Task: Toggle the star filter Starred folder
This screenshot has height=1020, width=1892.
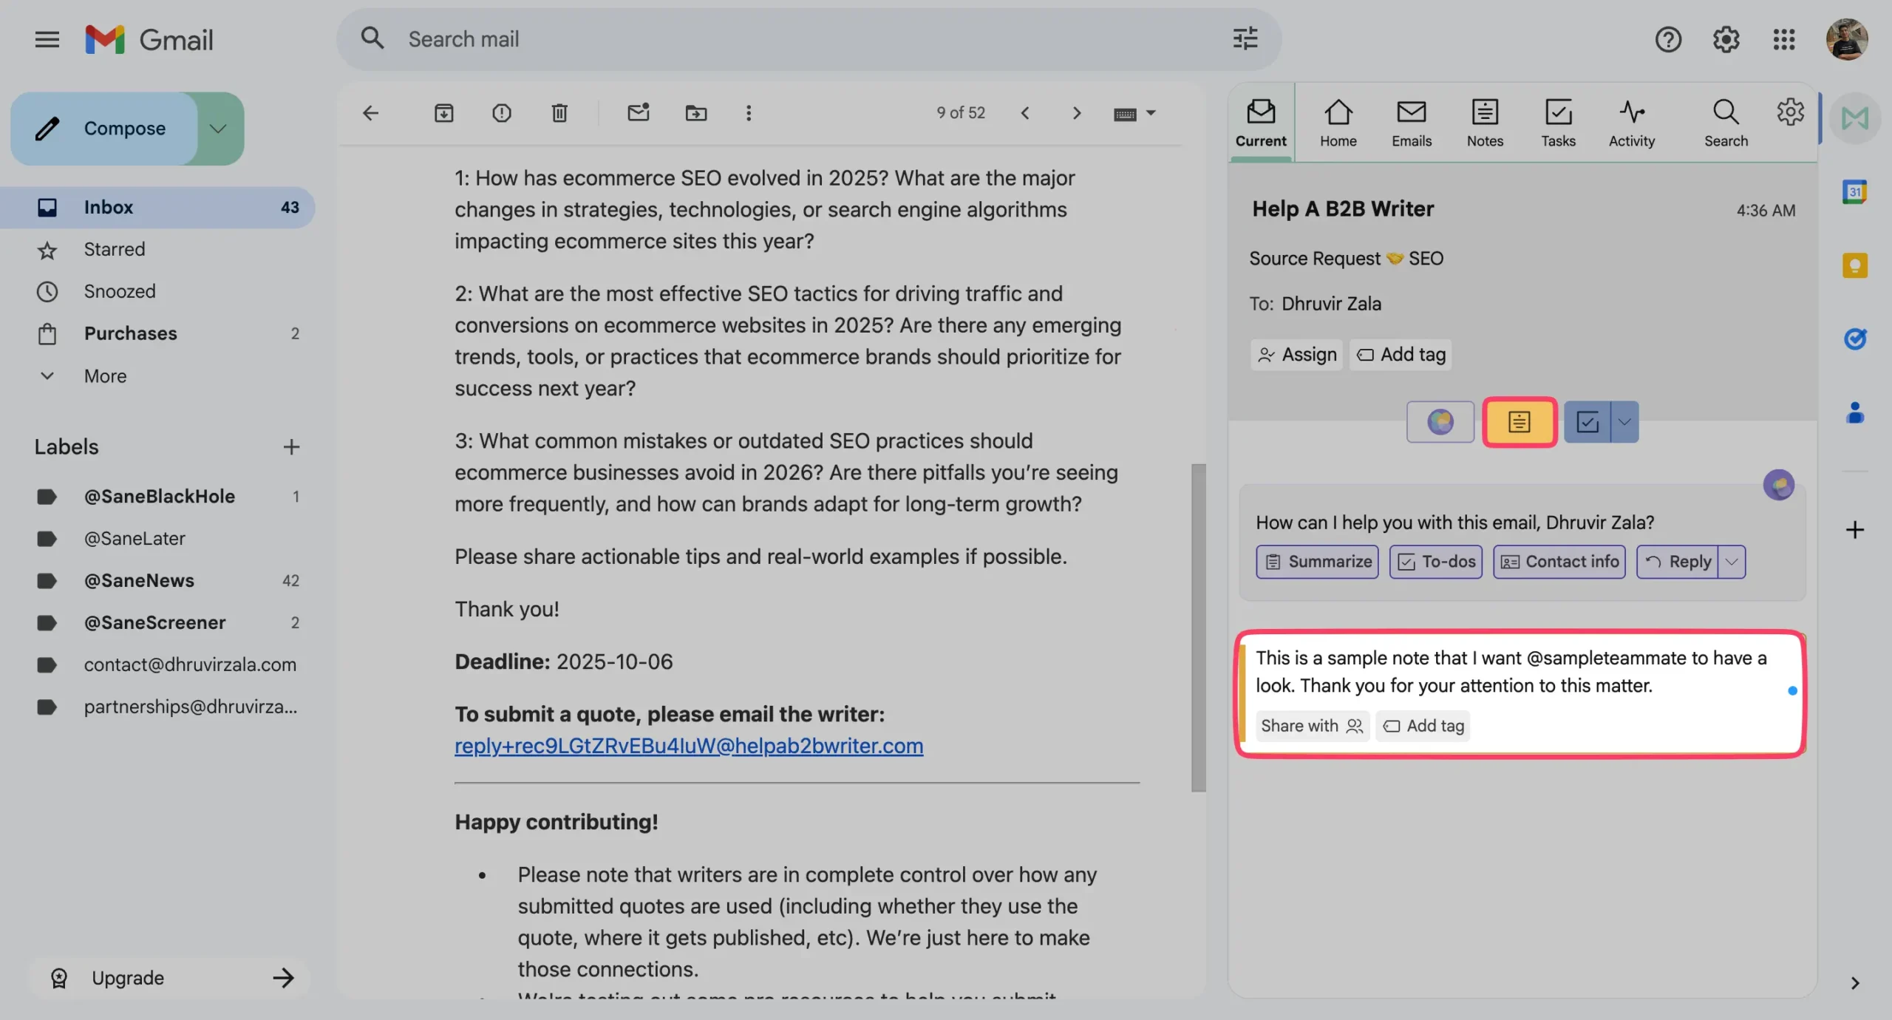Action: [x=114, y=249]
